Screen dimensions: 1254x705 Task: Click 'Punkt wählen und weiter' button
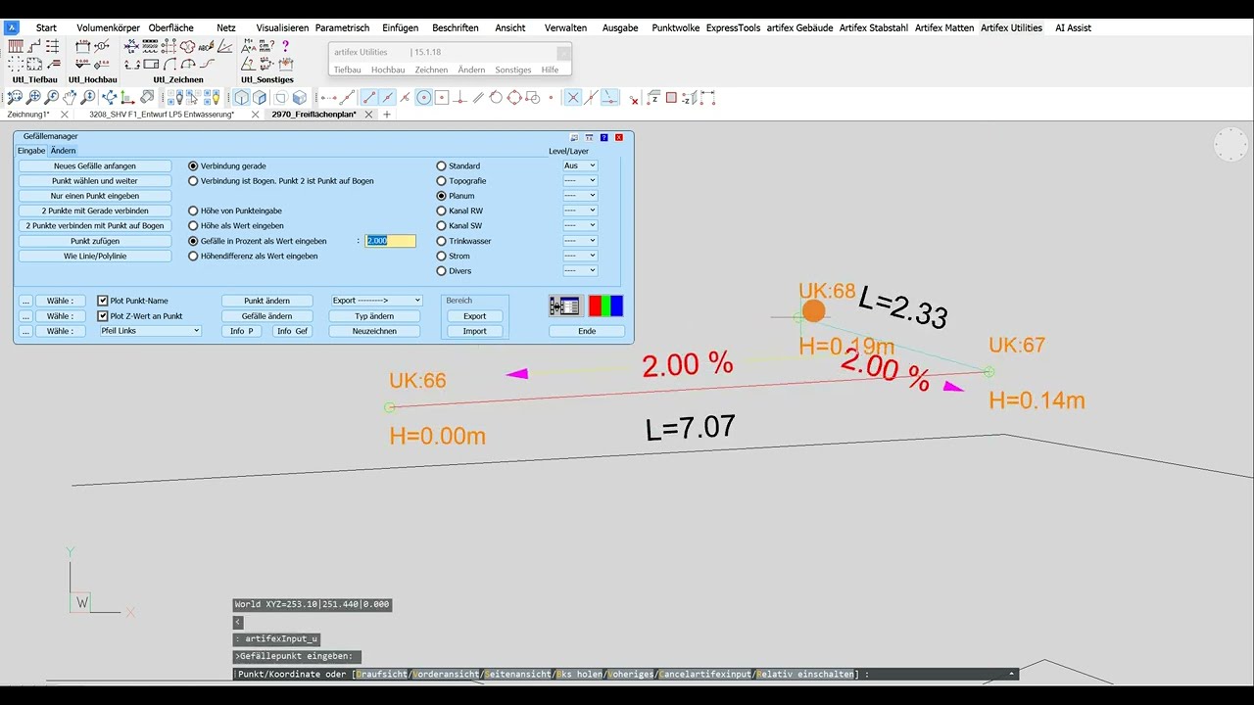95,181
